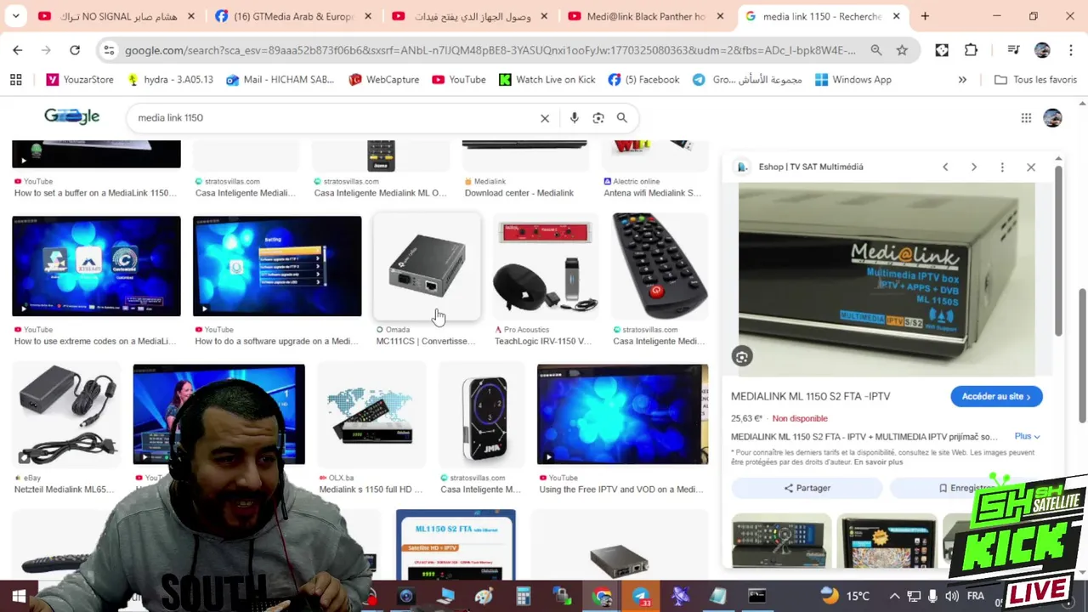This screenshot has width=1088, height=612.
Task: Open the Chrome media control icon
Action: point(1013,50)
